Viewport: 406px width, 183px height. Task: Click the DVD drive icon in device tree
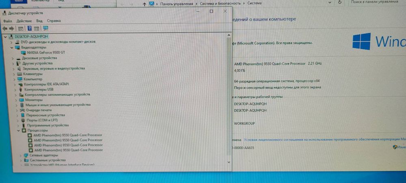(x=17, y=42)
